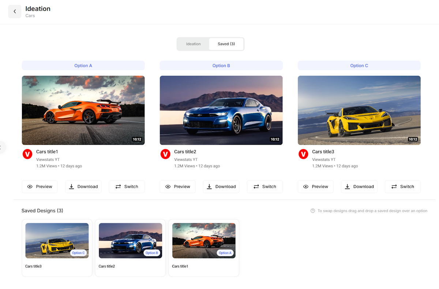Switch the design for Option C

pos(403,186)
